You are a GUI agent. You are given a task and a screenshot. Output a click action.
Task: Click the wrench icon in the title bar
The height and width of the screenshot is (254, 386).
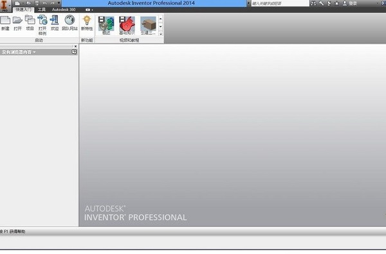321,3
